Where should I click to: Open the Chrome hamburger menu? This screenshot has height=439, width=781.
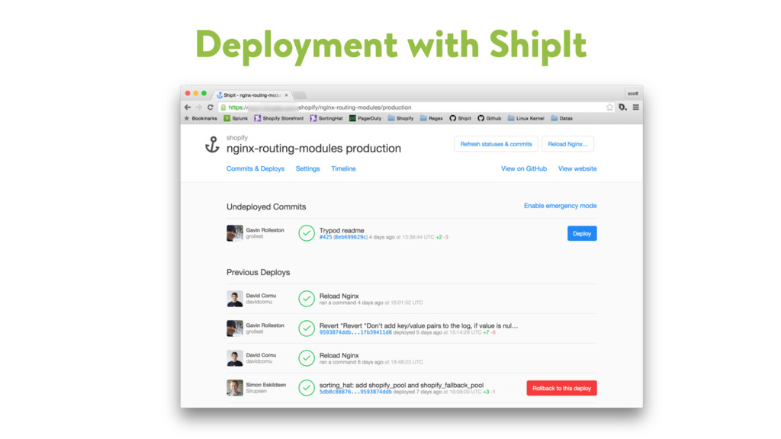pos(636,107)
